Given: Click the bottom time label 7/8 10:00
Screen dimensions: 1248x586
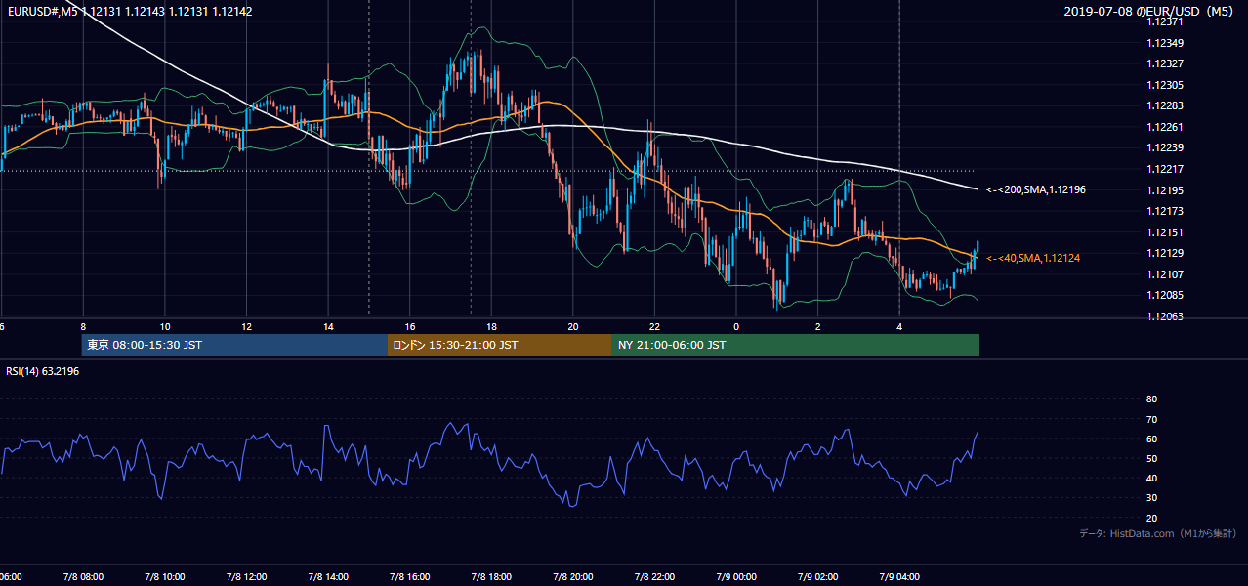Looking at the screenshot, I should 164,577.
